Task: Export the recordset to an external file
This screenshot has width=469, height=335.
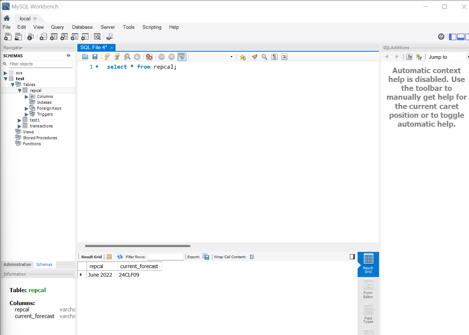Action: click(206, 257)
